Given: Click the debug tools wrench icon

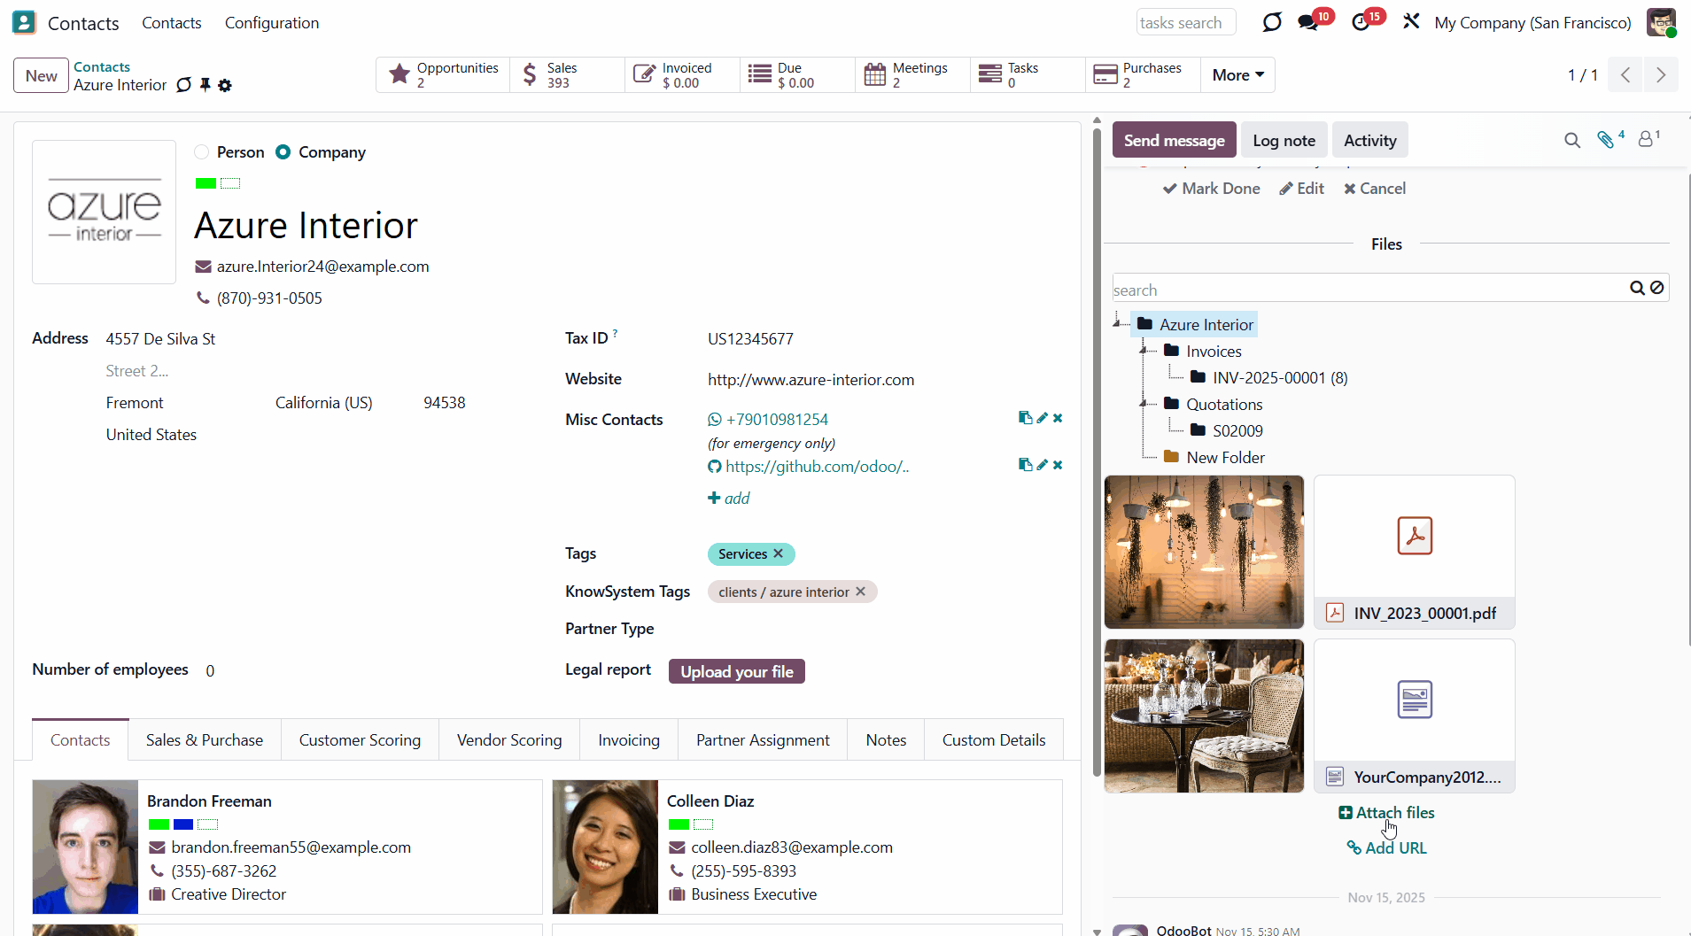Looking at the screenshot, I should 1411,21.
